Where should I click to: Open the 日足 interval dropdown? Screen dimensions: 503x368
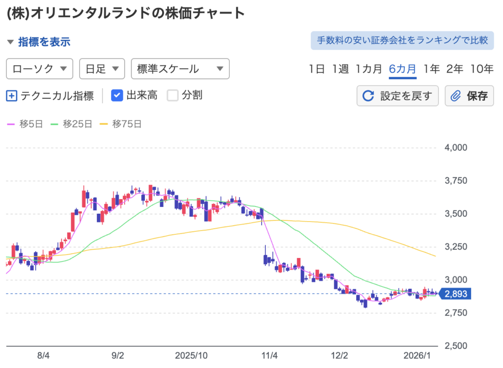102,69
